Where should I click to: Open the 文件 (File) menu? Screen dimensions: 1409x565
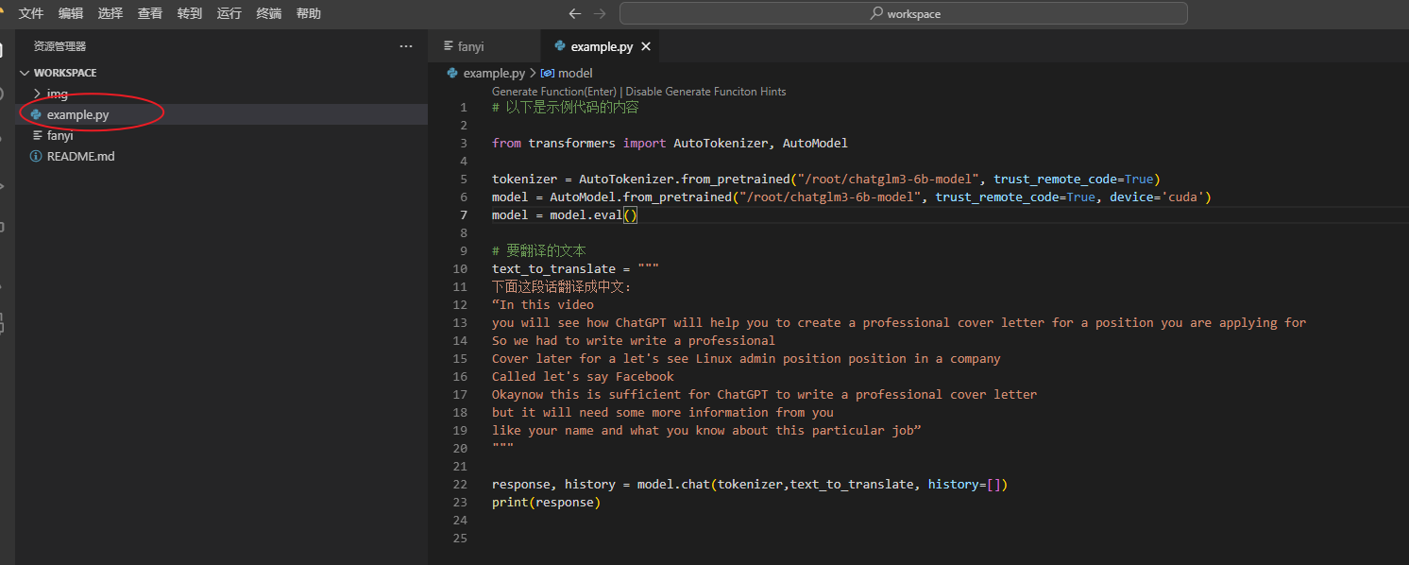(x=31, y=14)
